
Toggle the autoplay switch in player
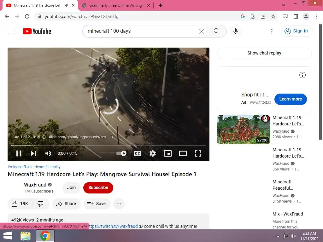click(121, 153)
